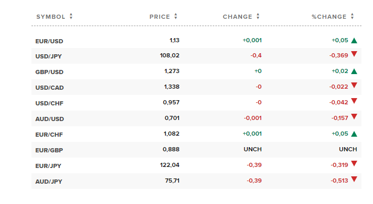Screen dimensions: 373x204
Task: Click the PRICE column sort arrows
Action: [x=175, y=16]
